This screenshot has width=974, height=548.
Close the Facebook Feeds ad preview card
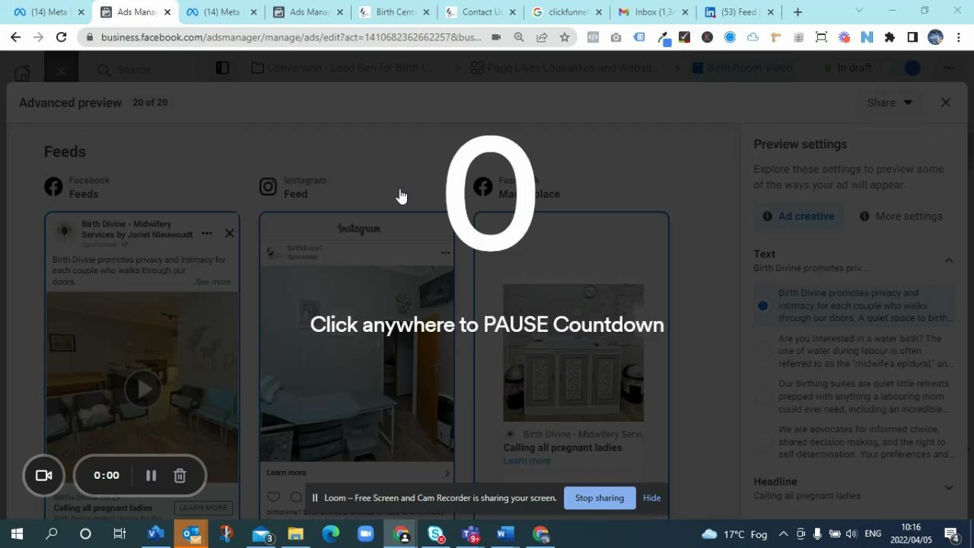[x=229, y=234]
